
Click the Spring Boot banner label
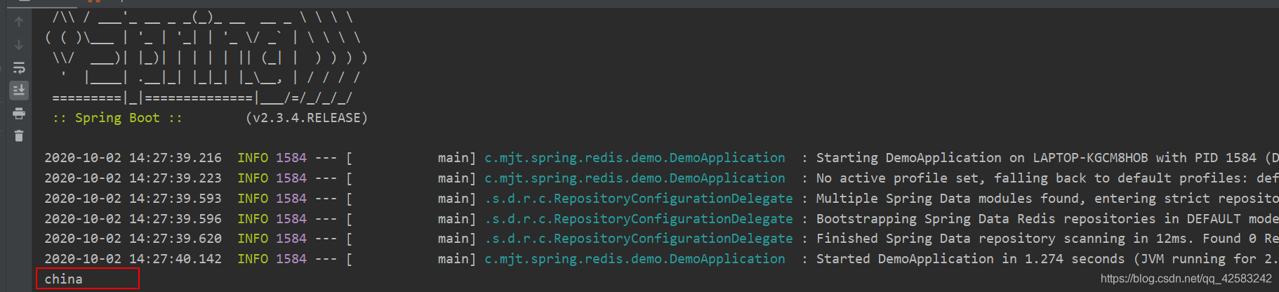tap(117, 118)
